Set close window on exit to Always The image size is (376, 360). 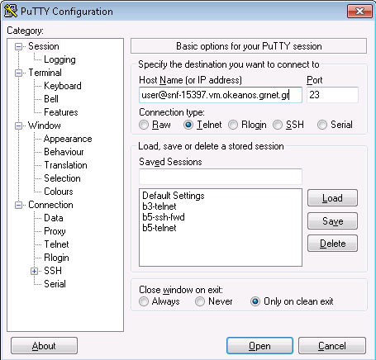pos(159,301)
